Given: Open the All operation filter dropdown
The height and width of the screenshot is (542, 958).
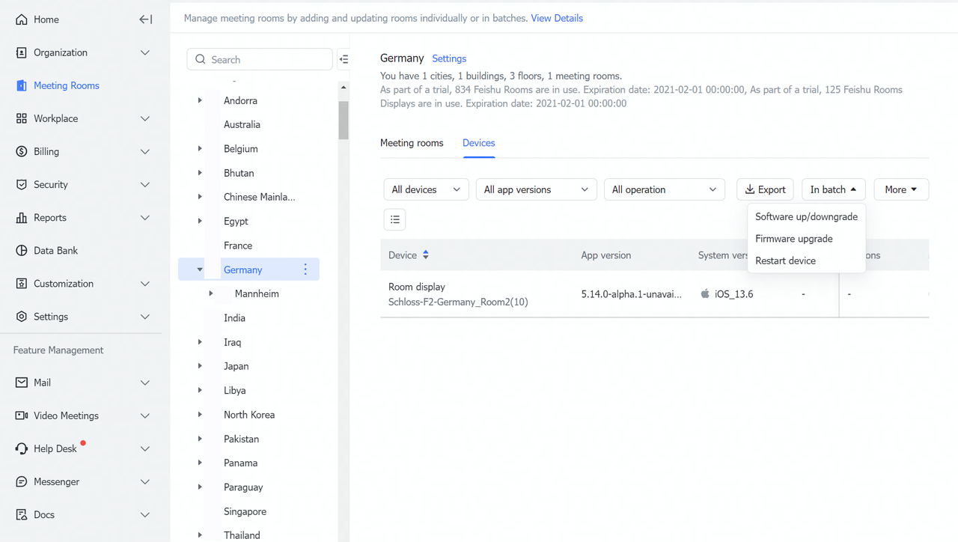Looking at the screenshot, I should point(664,189).
